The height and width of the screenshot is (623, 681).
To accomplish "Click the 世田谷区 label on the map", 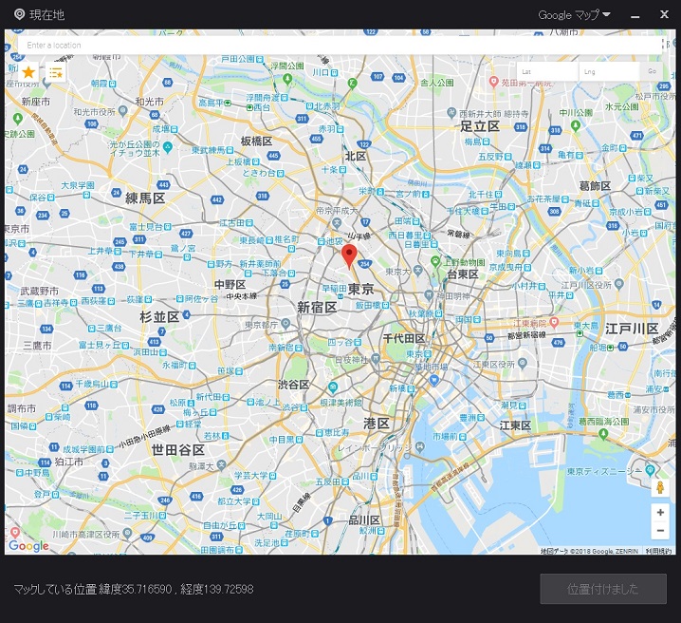I will 178,449.
